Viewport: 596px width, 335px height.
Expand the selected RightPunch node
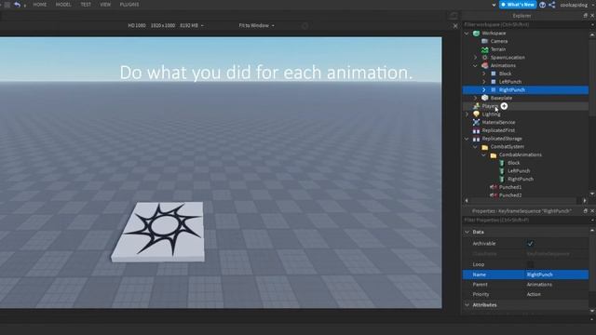tap(484, 89)
